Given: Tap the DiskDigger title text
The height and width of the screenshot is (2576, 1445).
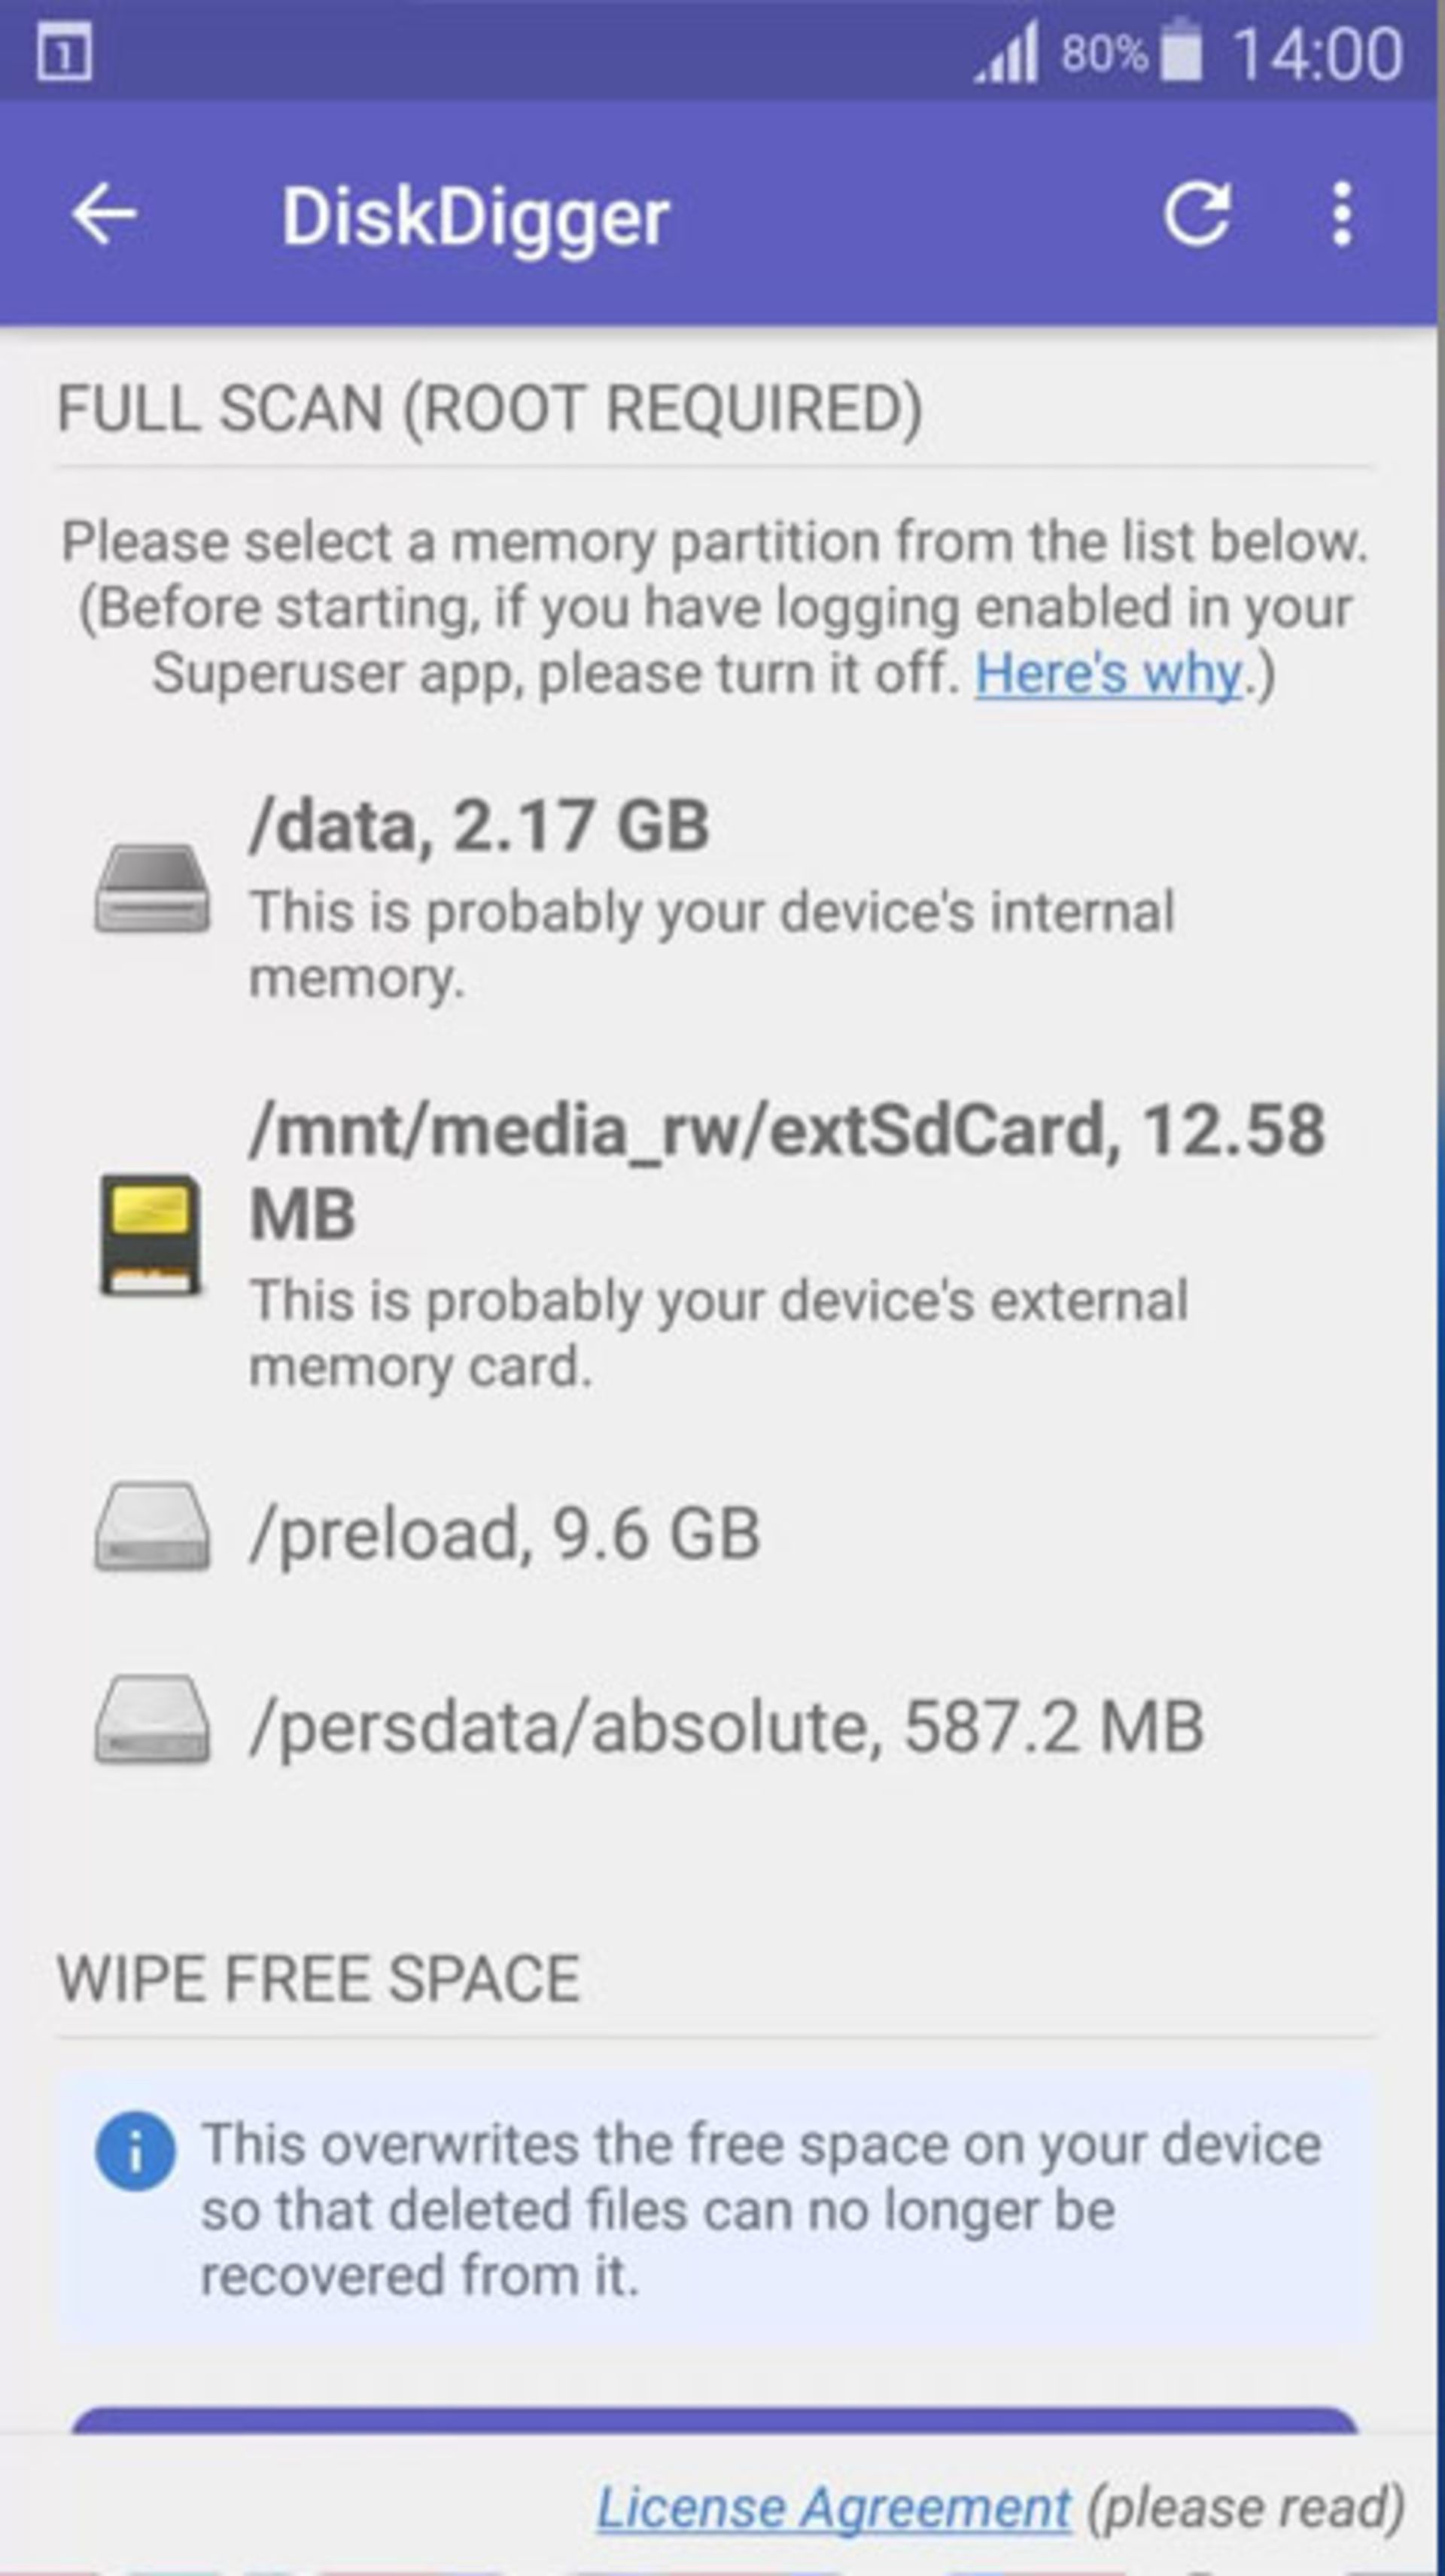Looking at the screenshot, I should coord(475,216).
